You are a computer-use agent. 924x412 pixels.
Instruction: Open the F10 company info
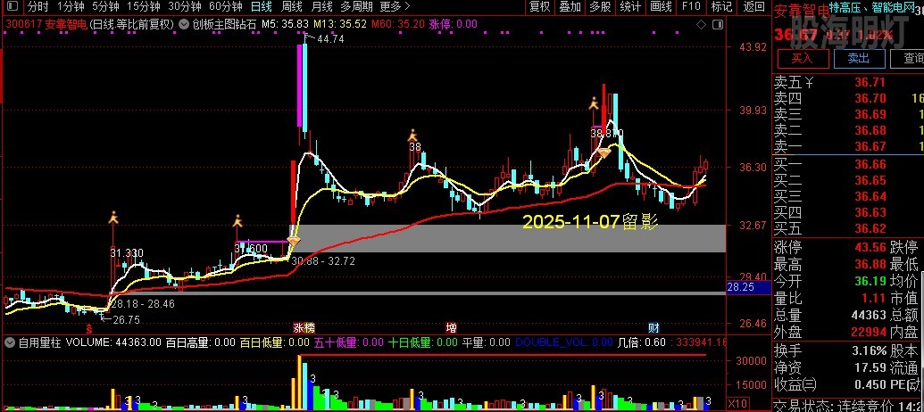(x=691, y=6)
